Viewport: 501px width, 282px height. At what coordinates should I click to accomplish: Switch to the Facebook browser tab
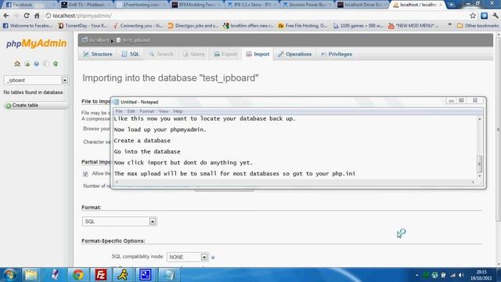coord(30,5)
